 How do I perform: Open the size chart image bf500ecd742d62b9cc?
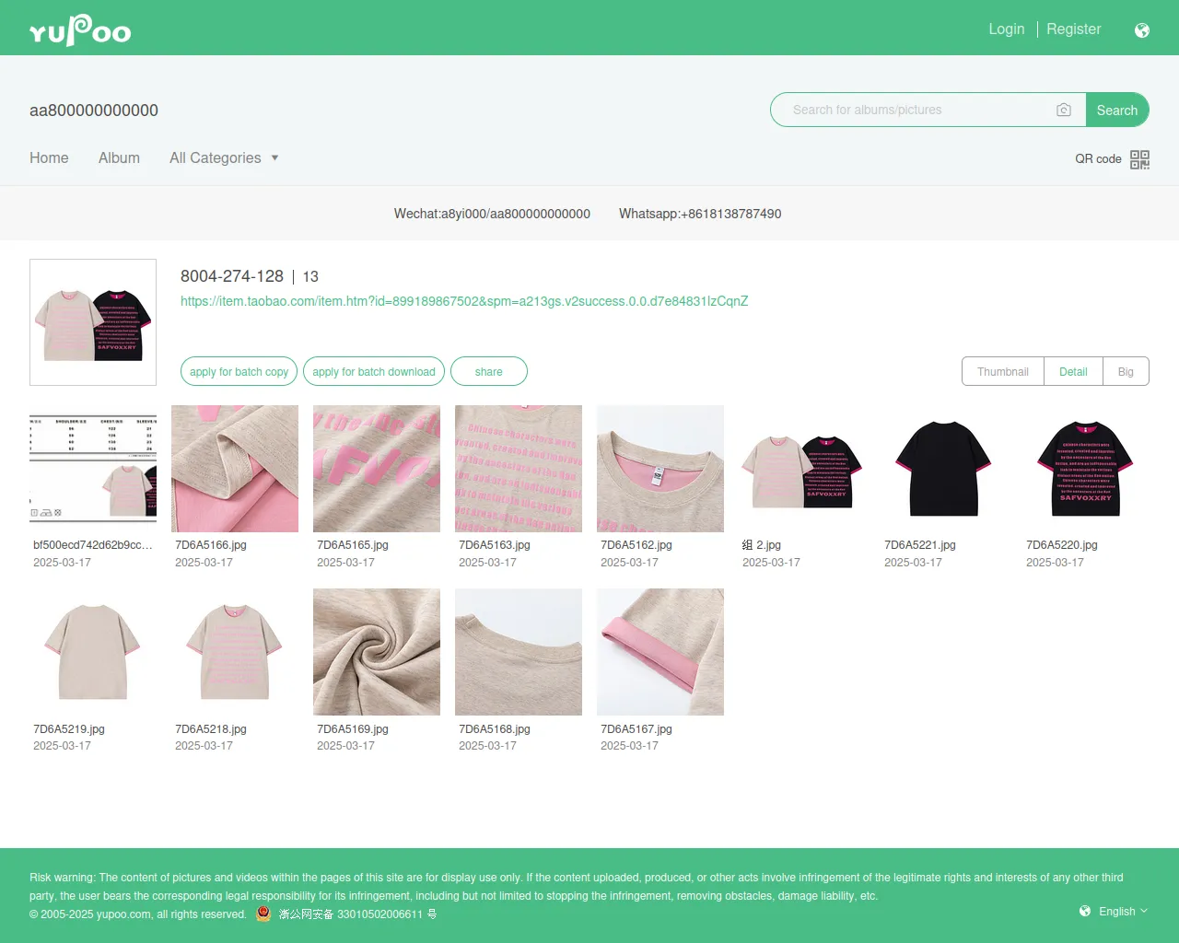point(93,469)
